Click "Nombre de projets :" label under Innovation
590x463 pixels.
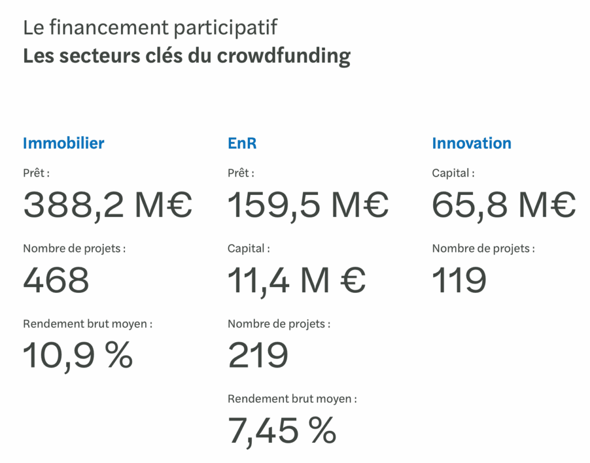483,248
